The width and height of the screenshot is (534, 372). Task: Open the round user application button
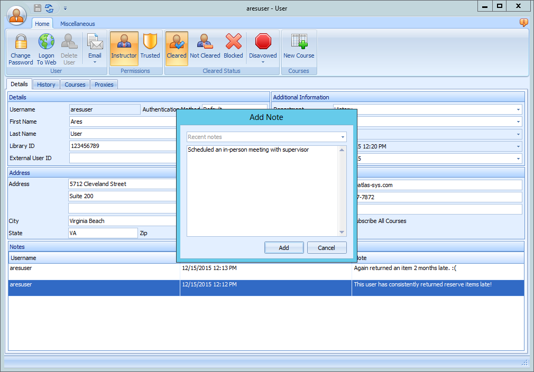pos(17,15)
